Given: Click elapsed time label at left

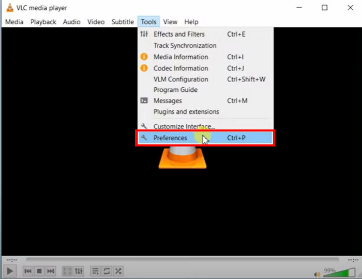Looking at the screenshot, I should [x=12, y=260].
